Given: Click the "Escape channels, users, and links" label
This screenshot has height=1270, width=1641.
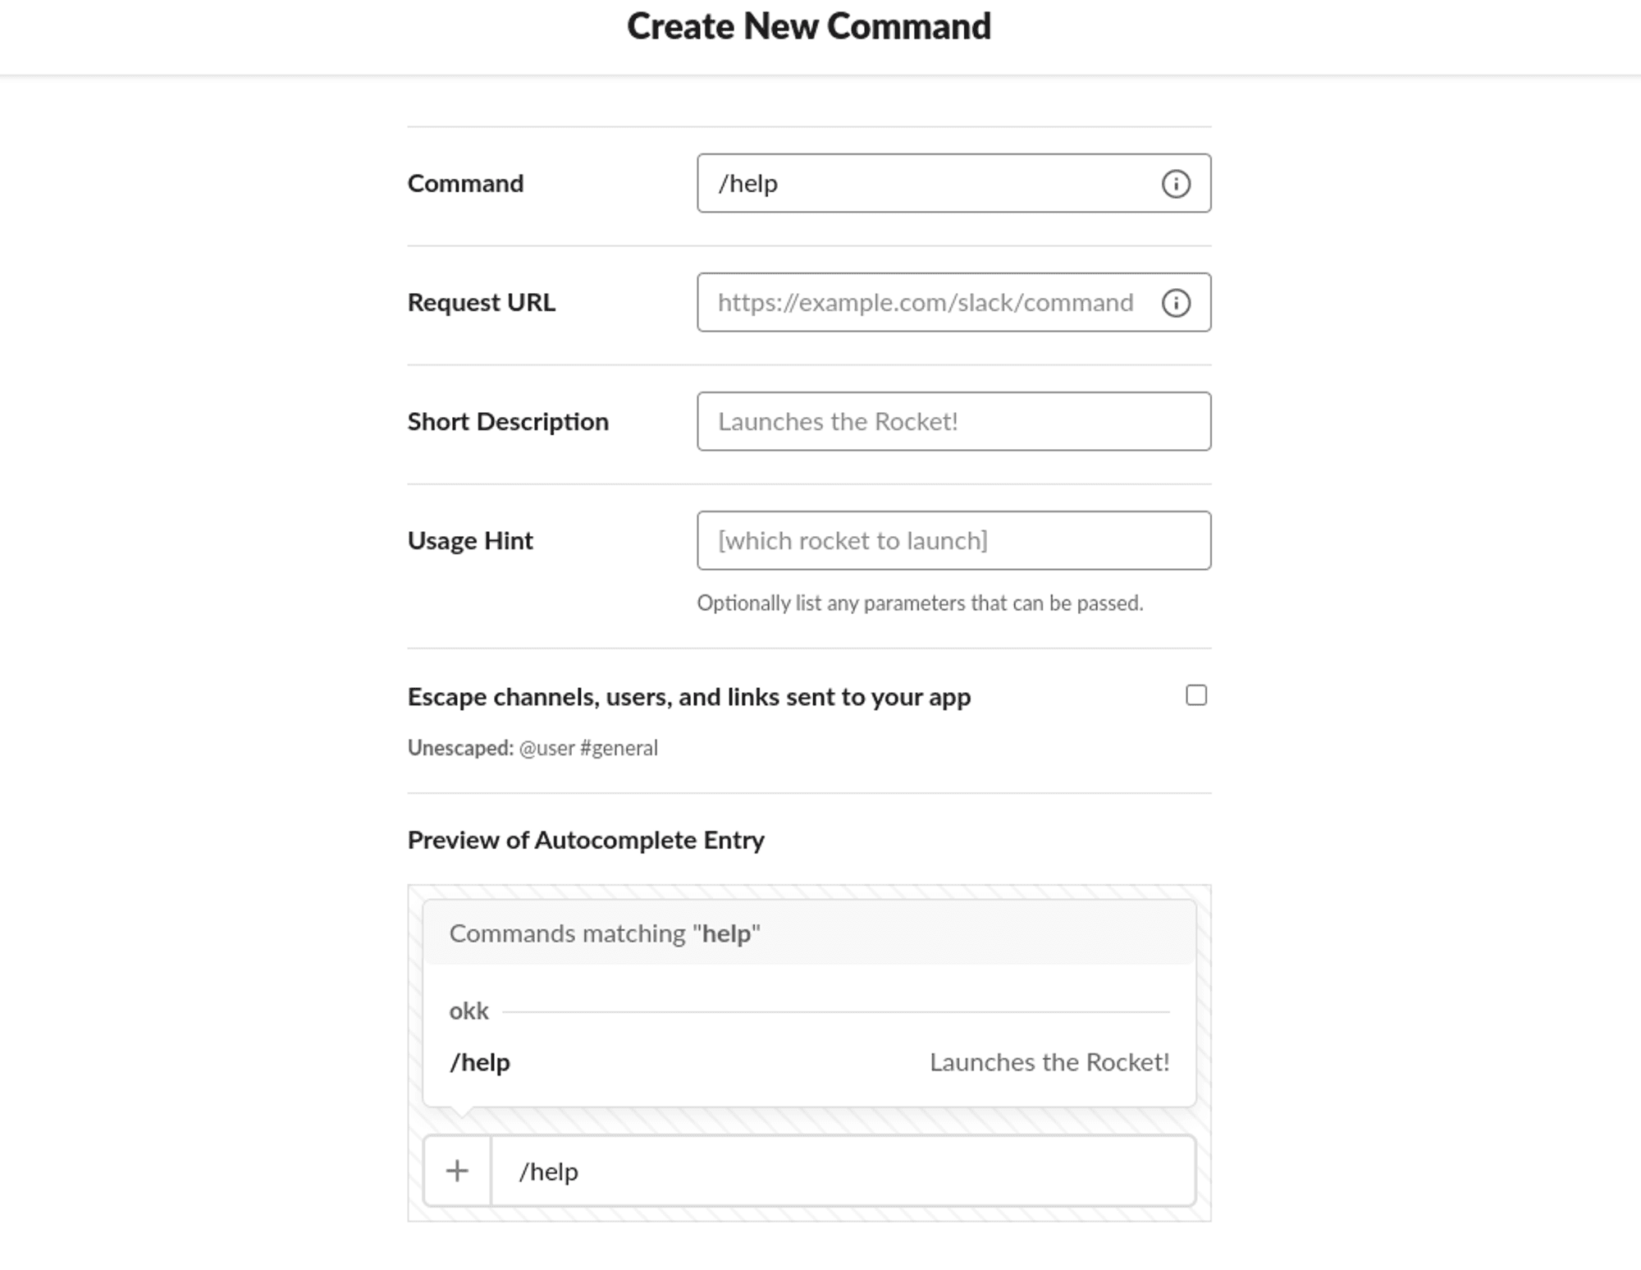Looking at the screenshot, I should click(688, 697).
